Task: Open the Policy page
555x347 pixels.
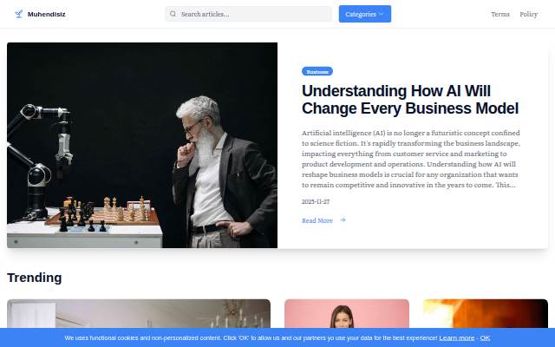Action: 528,14
